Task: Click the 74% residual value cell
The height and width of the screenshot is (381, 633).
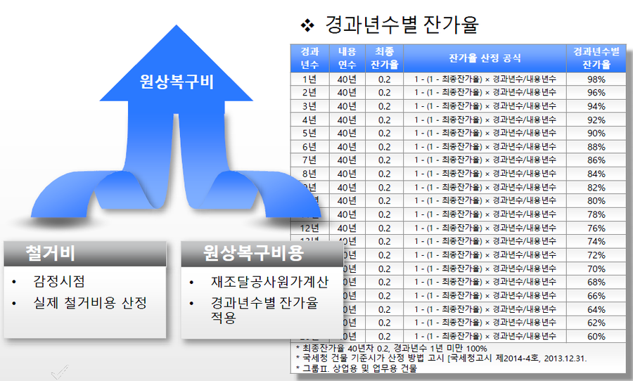Action: pos(596,241)
